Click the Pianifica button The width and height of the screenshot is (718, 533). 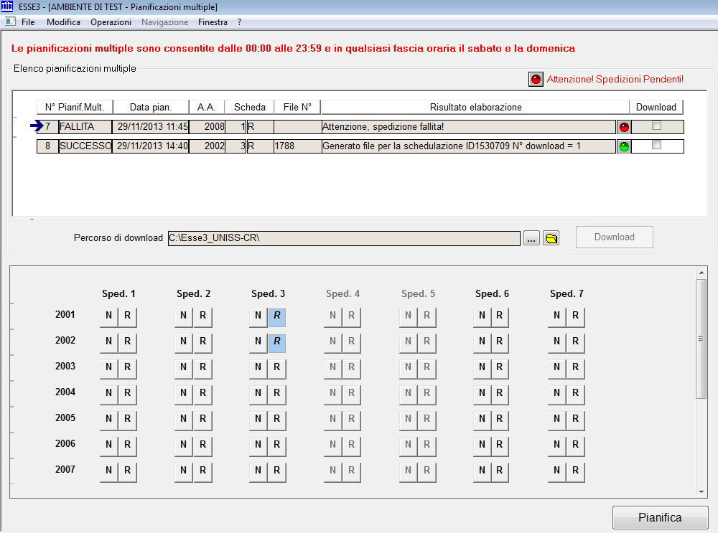[x=660, y=517]
